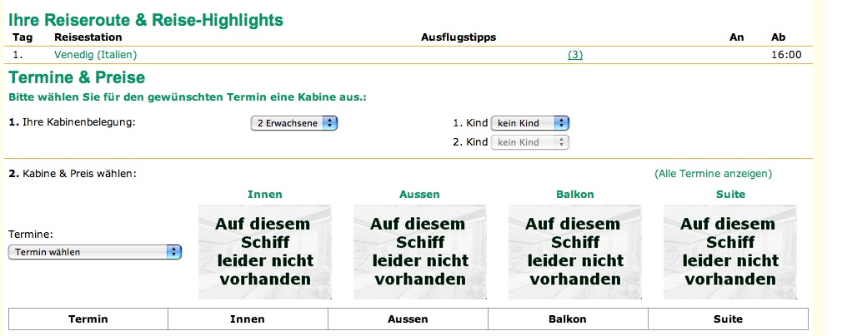842x336 pixels.
Task: Select the Suite cabin thumbnail
Action: [729, 252]
